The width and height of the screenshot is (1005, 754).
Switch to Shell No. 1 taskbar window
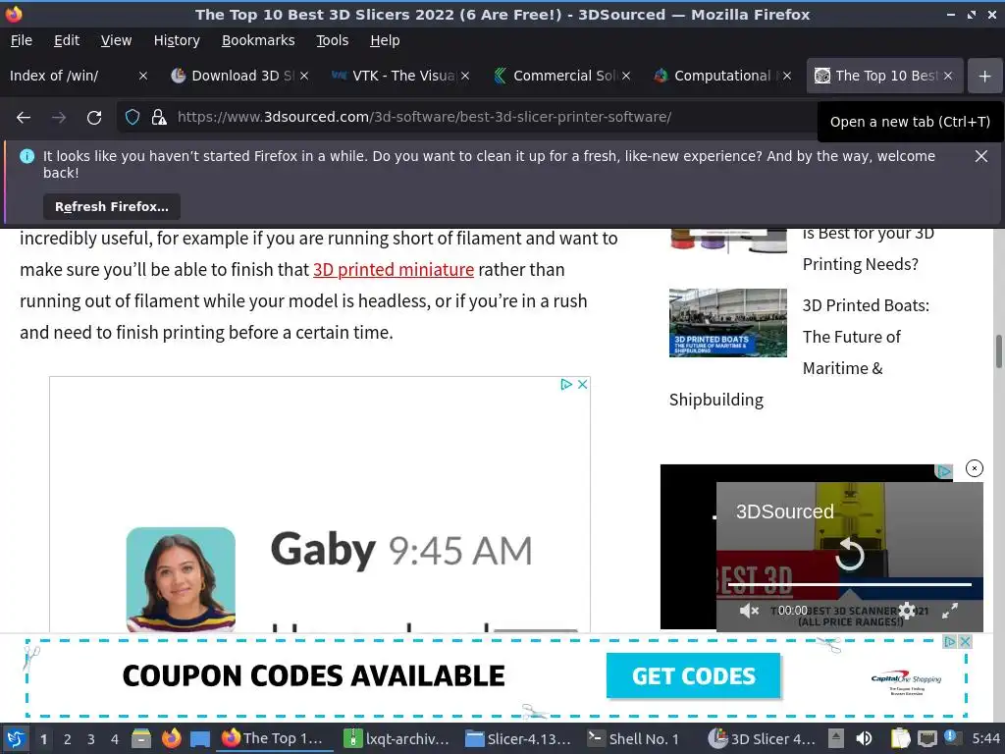point(634,738)
